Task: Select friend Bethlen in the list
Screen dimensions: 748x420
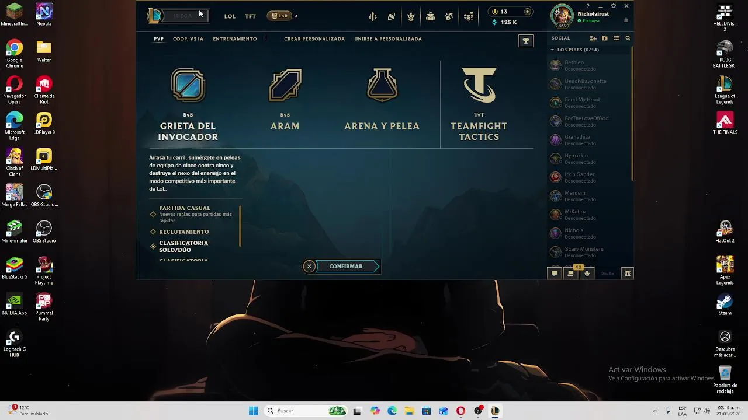Action: click(x=589, y=65)
